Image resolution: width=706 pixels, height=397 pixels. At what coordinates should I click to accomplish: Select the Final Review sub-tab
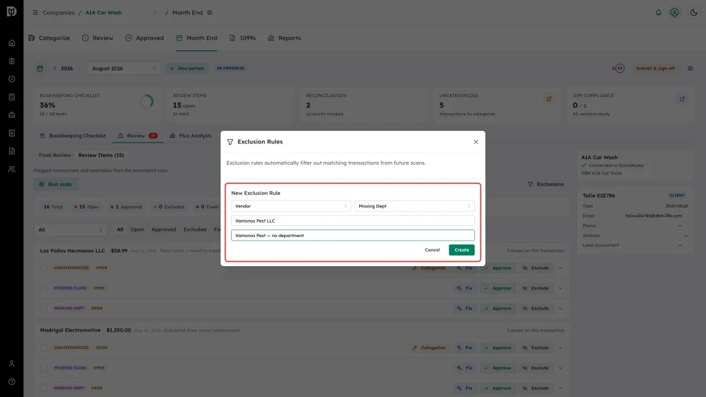coord(55,155)
